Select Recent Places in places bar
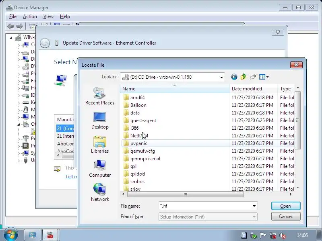 click(x=100, y=96)
